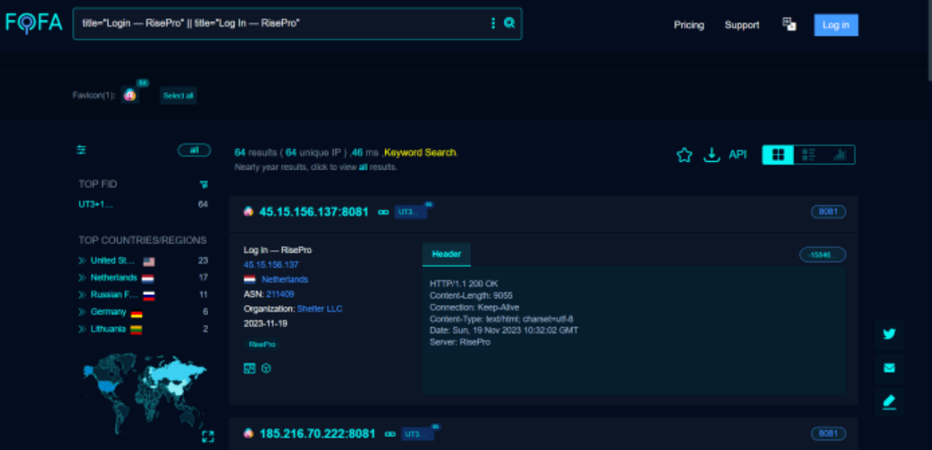Open the Support menu
Image resolution: width=932 pixels, height=450 pixels.
click(x=742, y=25)
